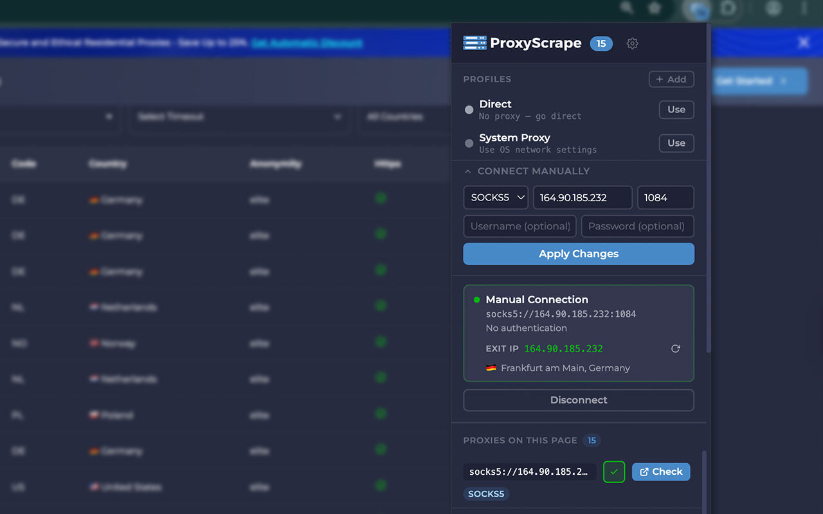Click the IP address field 164.90.185.232
The height and width of the screenshot is (514, 823).
point(583,198)
